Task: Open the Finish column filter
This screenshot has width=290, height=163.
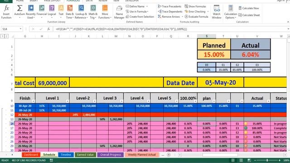Action: point(33,101)
